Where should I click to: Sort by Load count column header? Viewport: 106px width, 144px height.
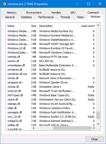click(87, 26)
